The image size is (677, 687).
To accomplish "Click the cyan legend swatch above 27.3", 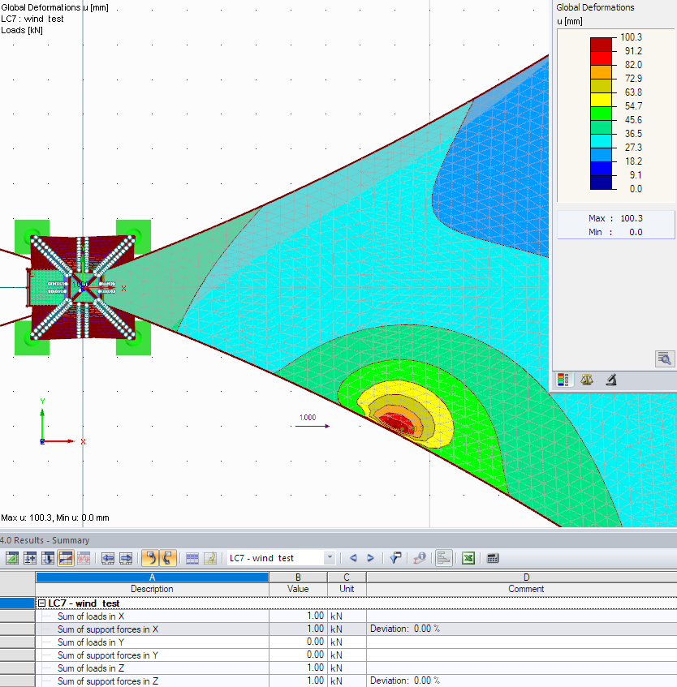I will tap(601, 141).
